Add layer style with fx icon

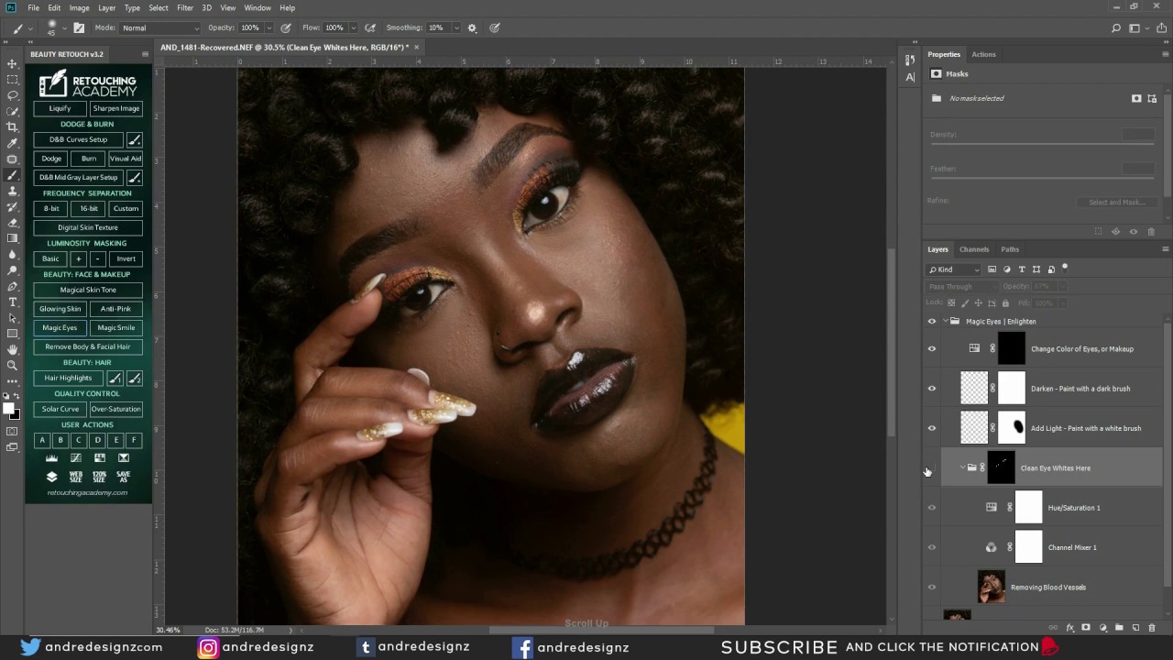coord(1069,628)
